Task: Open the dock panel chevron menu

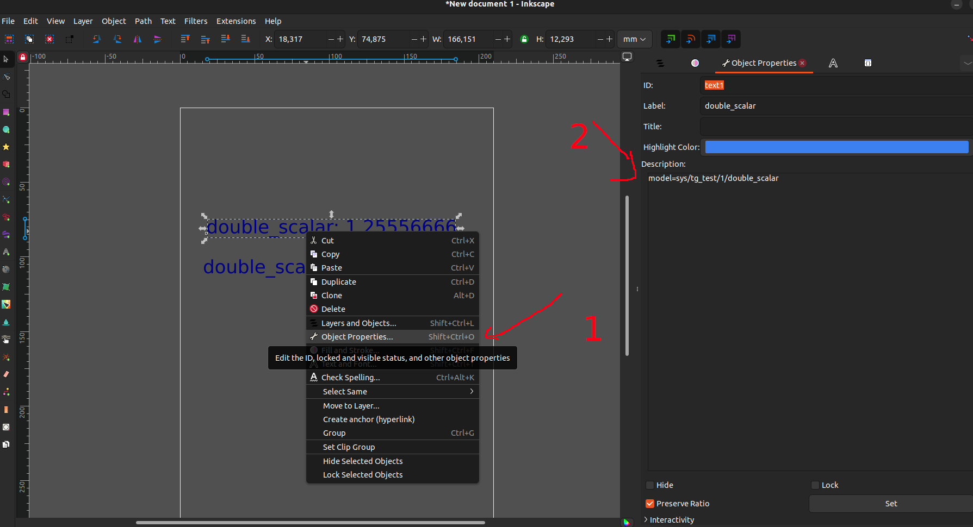Action: tap(967, 63)
